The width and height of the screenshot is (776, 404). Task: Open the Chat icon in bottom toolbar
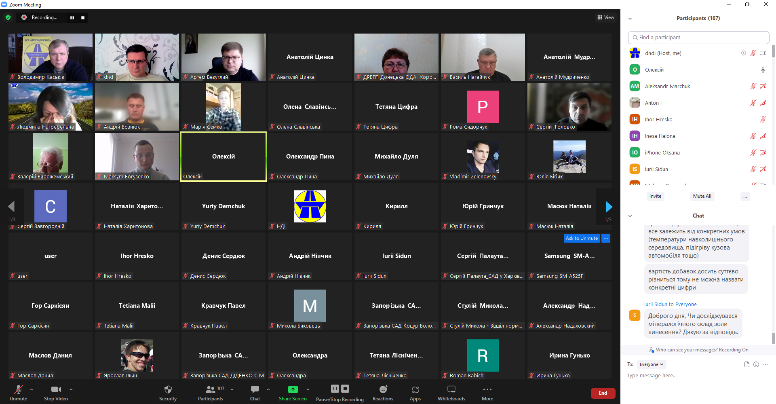[255, 390]
